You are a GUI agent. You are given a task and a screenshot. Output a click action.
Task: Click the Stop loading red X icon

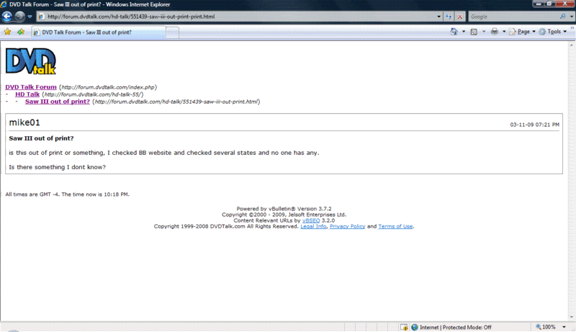click(459, 16)
